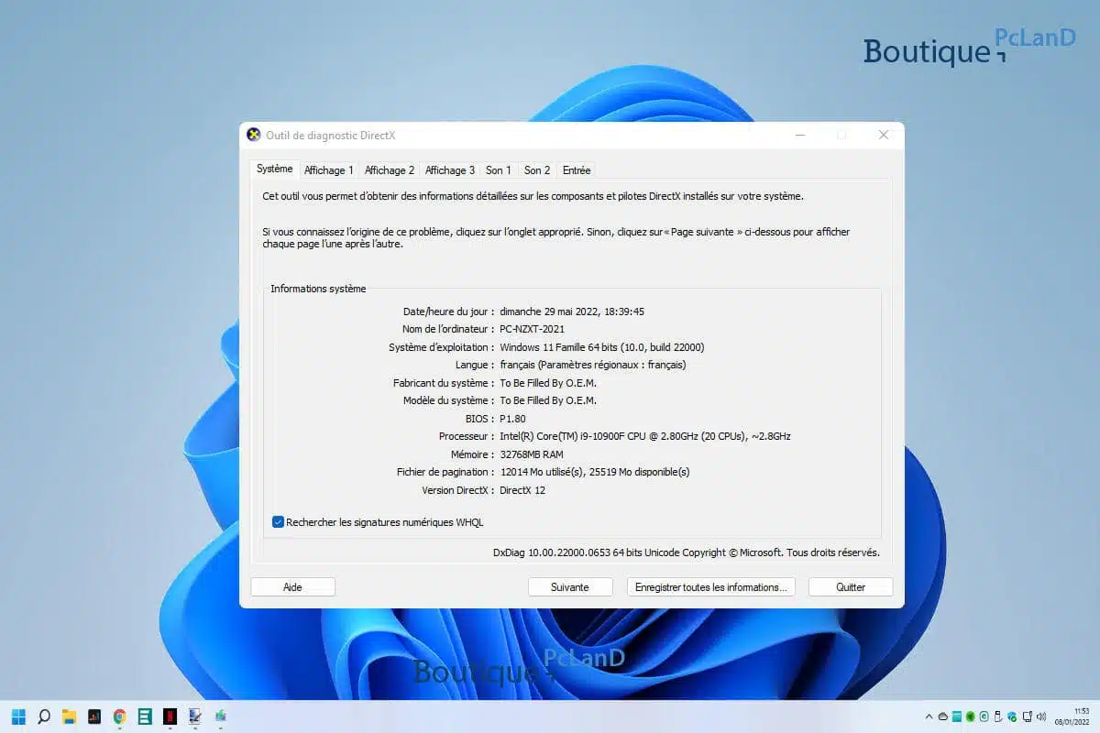Close the DirectX diagnostic window
This screenshot has width=1100, height=733.
(x=884, y=135)
